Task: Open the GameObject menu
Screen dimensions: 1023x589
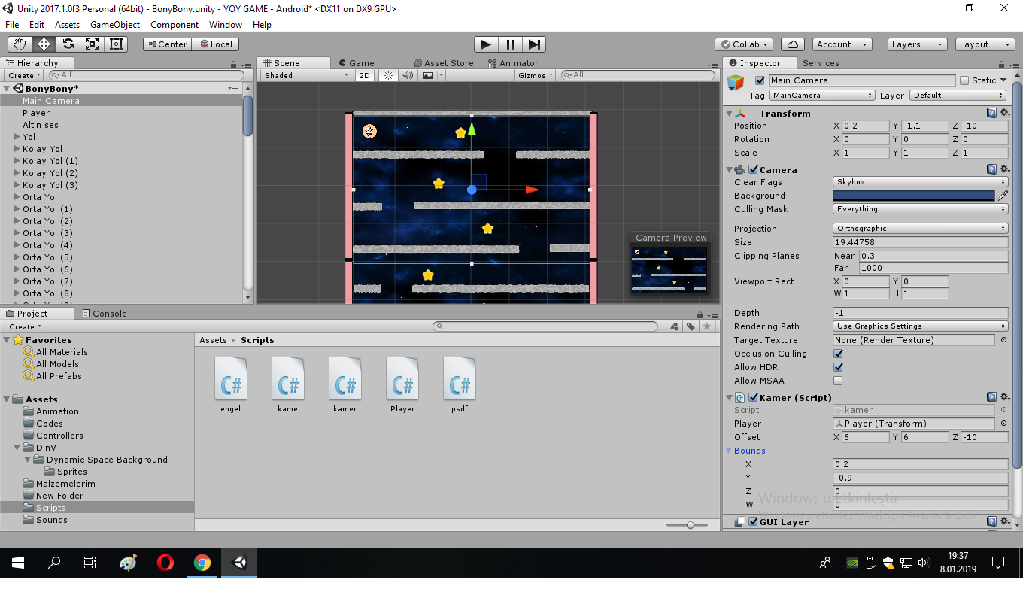Action: [x=115, y=25]
